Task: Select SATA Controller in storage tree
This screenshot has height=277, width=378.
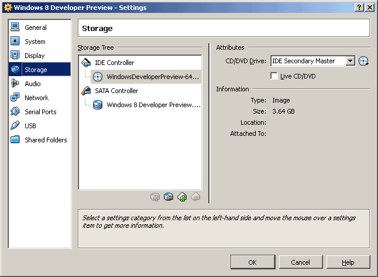Action: 140,91
